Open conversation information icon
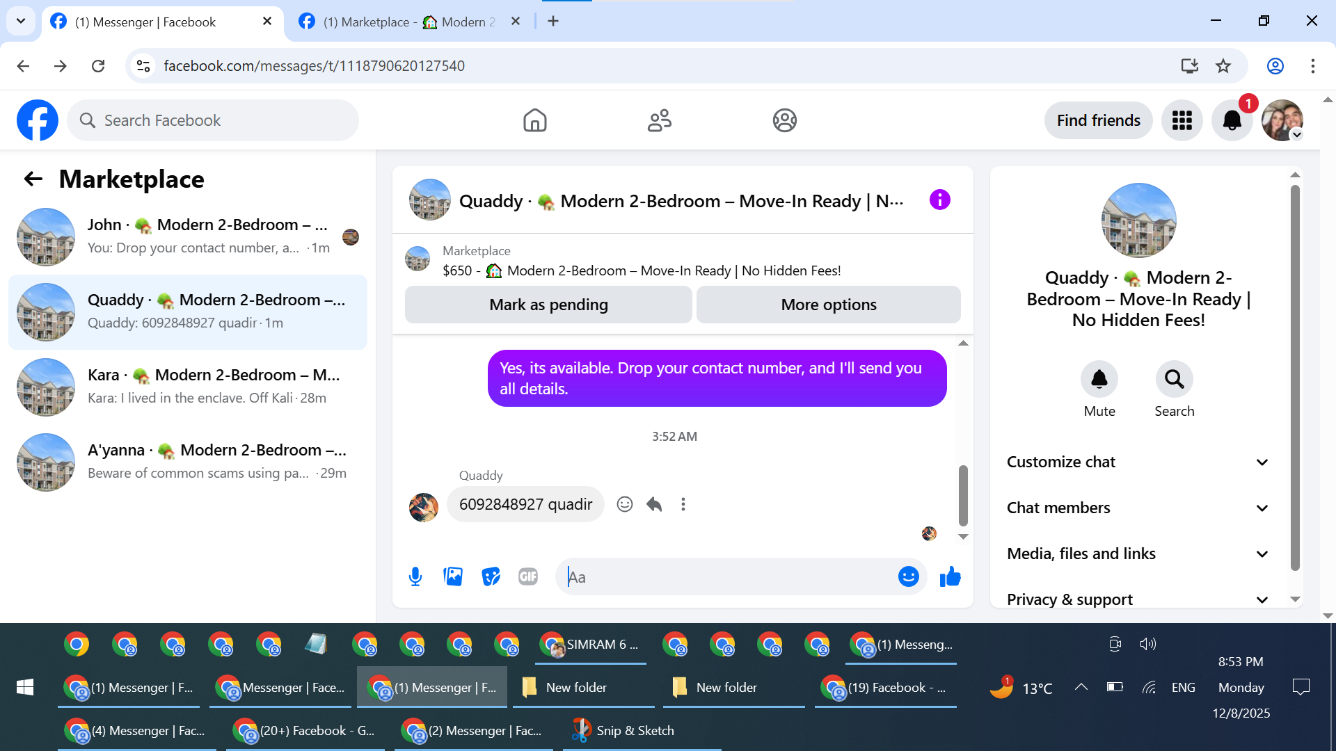 point(939,200)
